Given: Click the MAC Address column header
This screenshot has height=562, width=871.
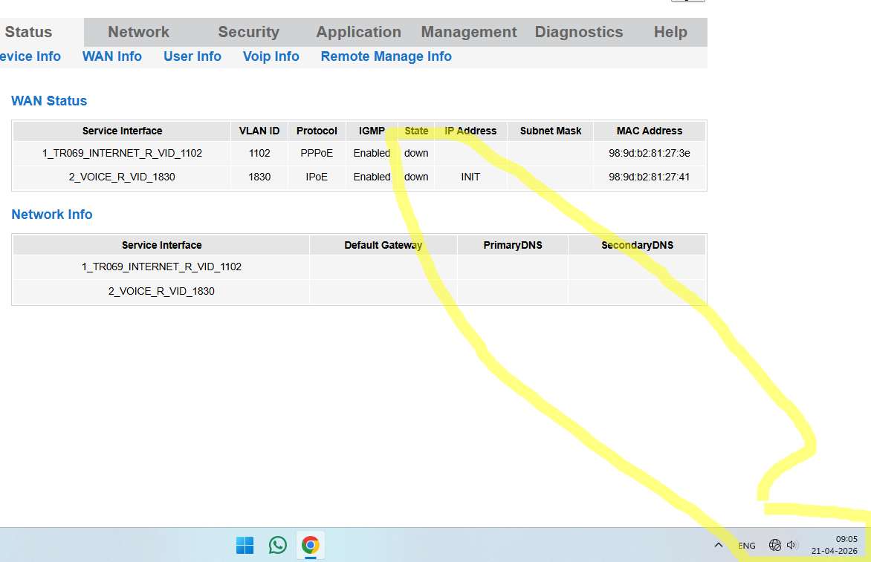Looking at the screenshot, I should 650,131.
